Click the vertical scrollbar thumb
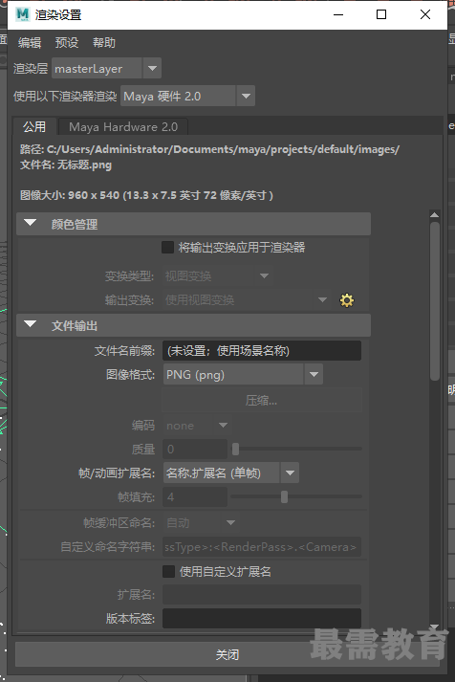 tap(435, 301)
